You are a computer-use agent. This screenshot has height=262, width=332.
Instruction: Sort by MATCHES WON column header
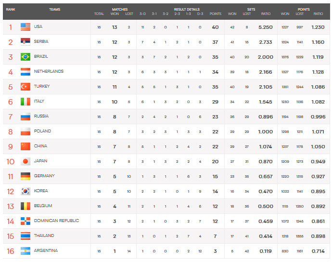coord(115,14)
